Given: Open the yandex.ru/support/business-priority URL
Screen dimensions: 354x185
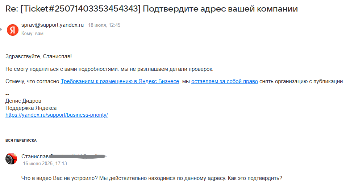Looking at the screenshot, I should pos(57,115).
